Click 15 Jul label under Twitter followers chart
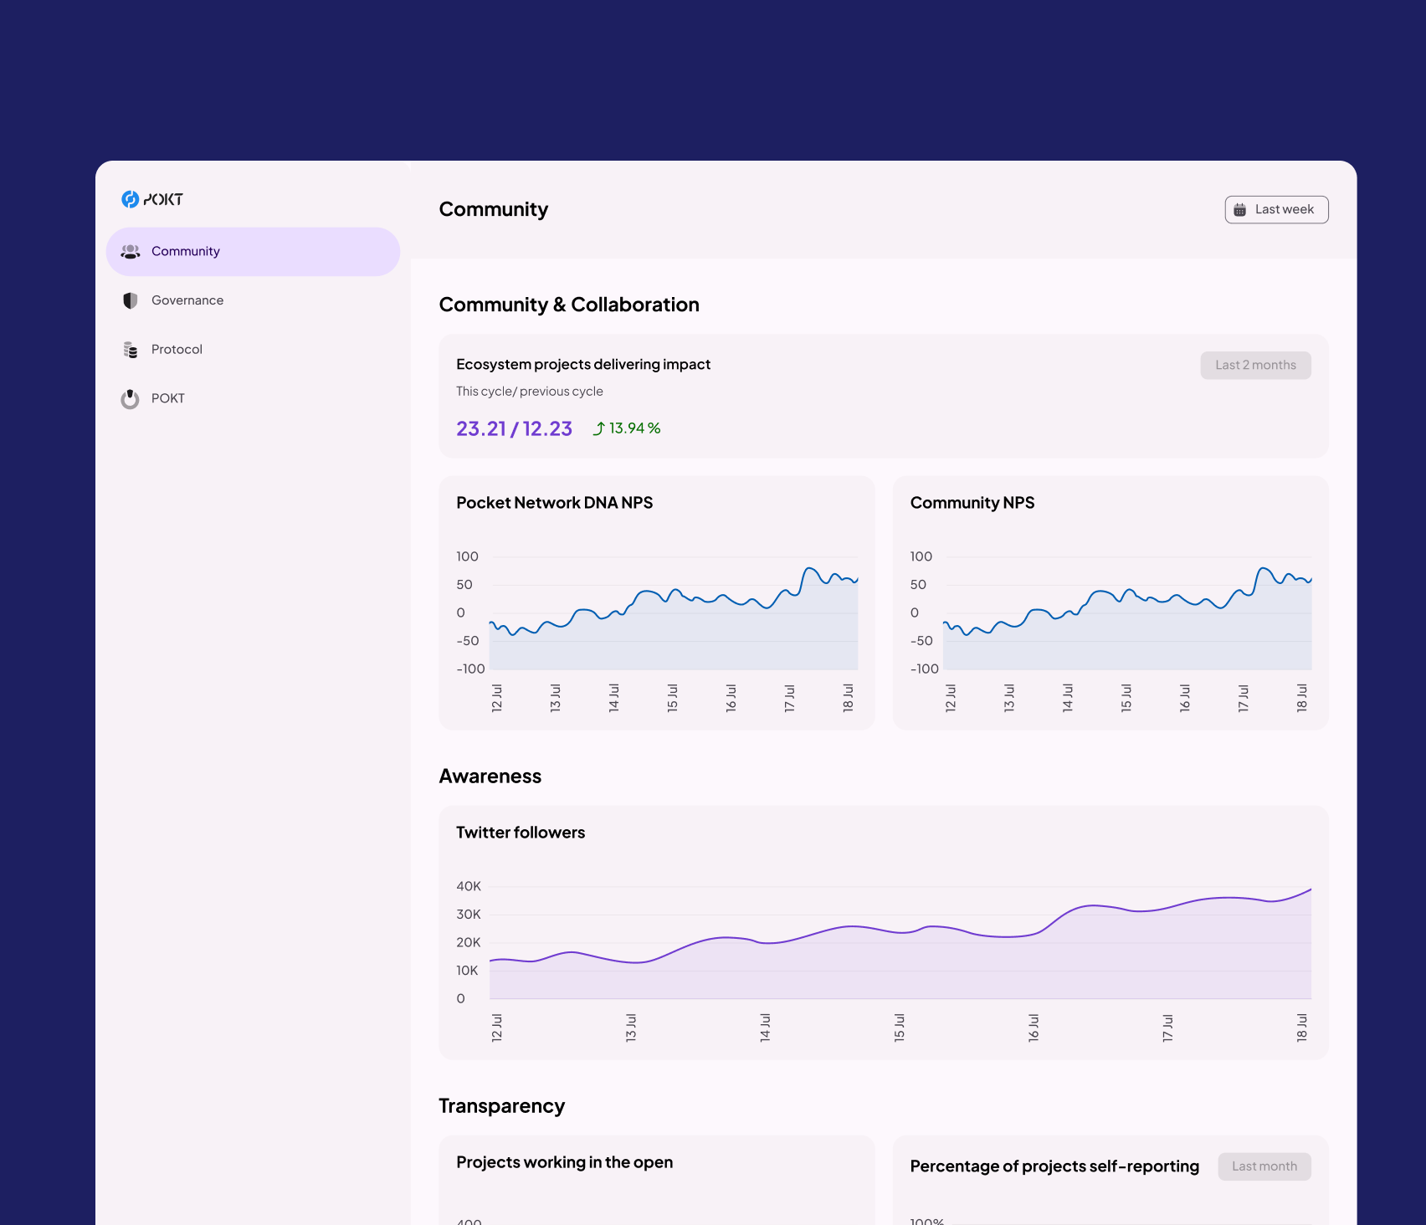This screenshot has height=1225, width=1426. click(900, 1028)
